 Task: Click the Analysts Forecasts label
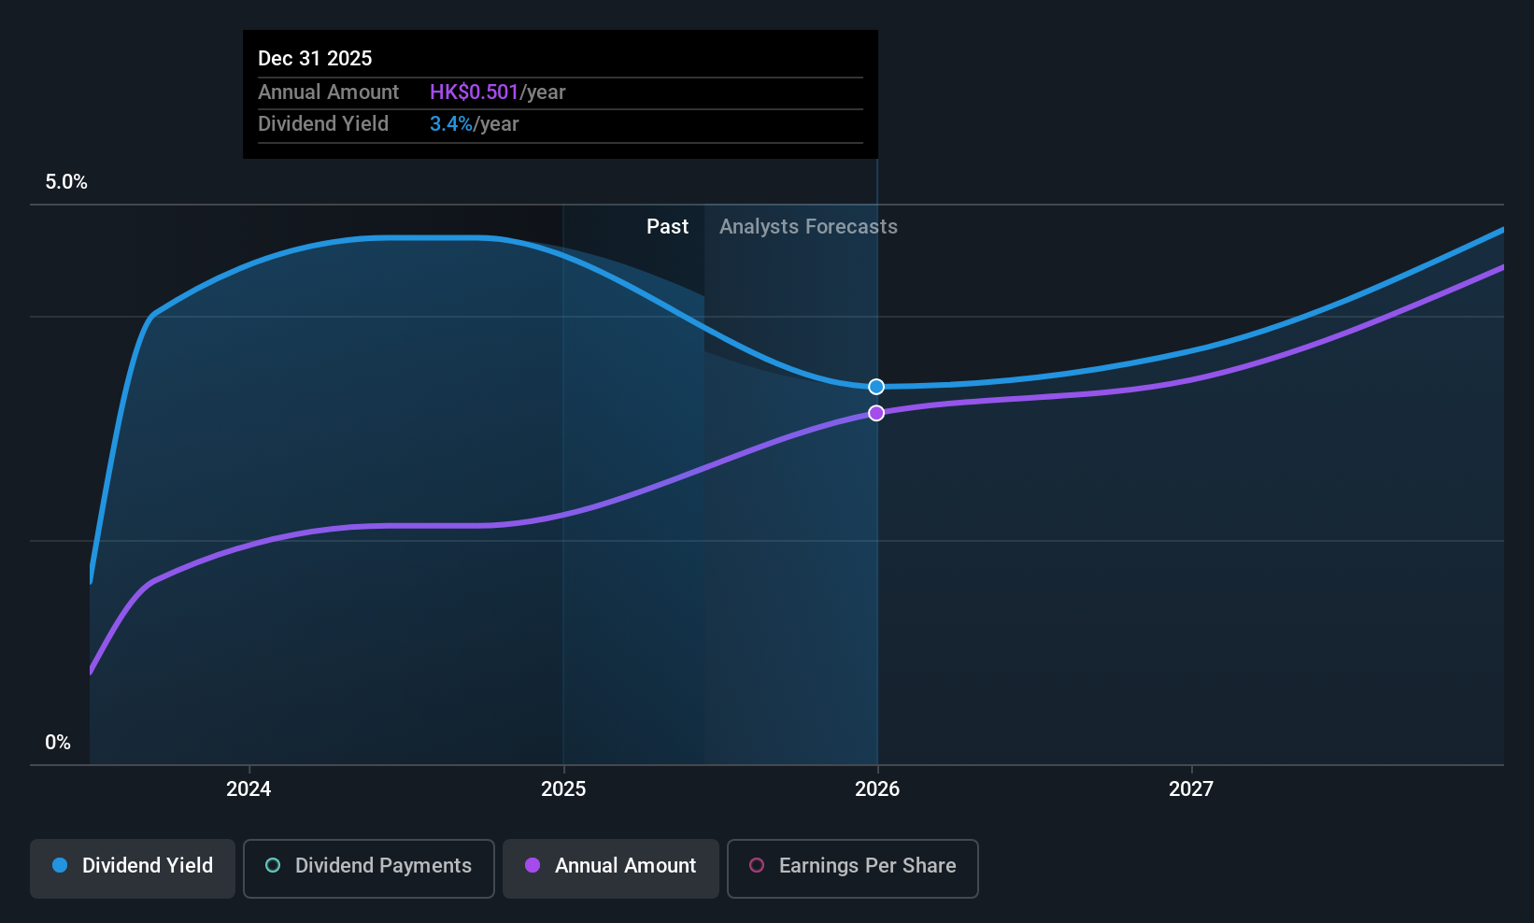808,227
